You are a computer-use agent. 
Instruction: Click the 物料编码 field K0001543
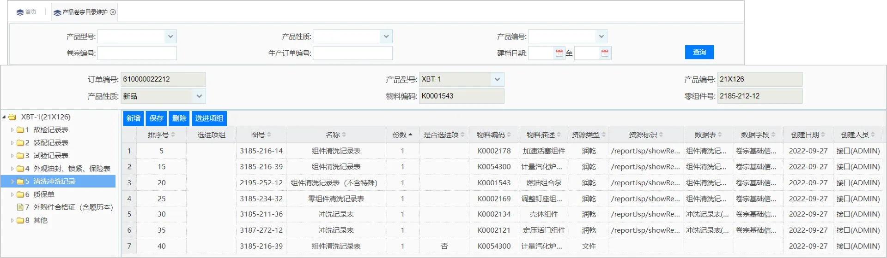[462, 96]
